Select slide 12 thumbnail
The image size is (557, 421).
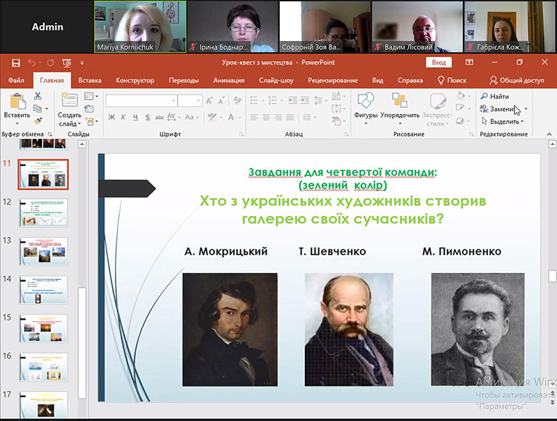point(43,213)
